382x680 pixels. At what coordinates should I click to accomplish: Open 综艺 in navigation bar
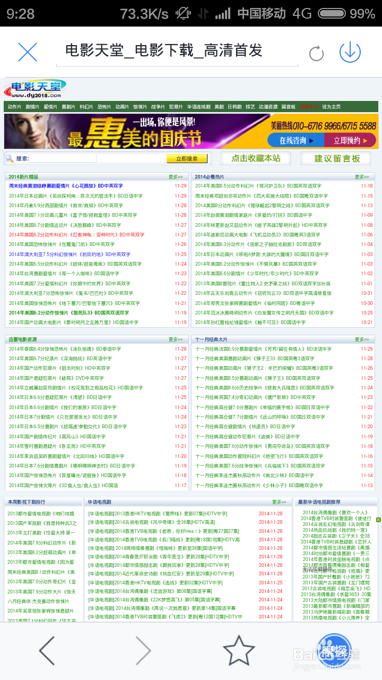250,107
